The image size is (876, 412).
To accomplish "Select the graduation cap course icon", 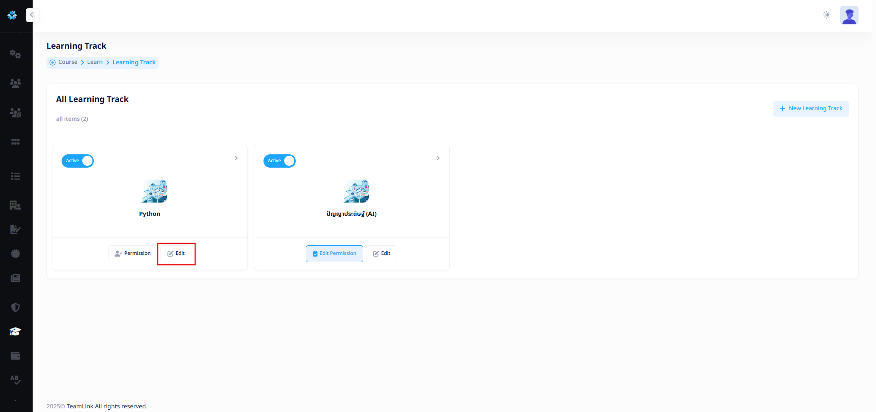I will point(15,332).
